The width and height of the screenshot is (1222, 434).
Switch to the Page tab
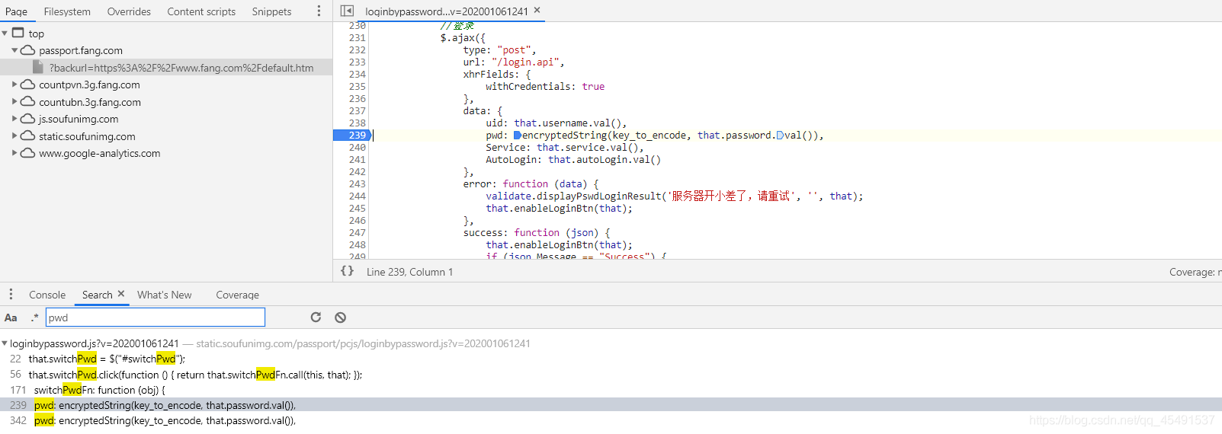pyautogui.click(x=16, y=11)
